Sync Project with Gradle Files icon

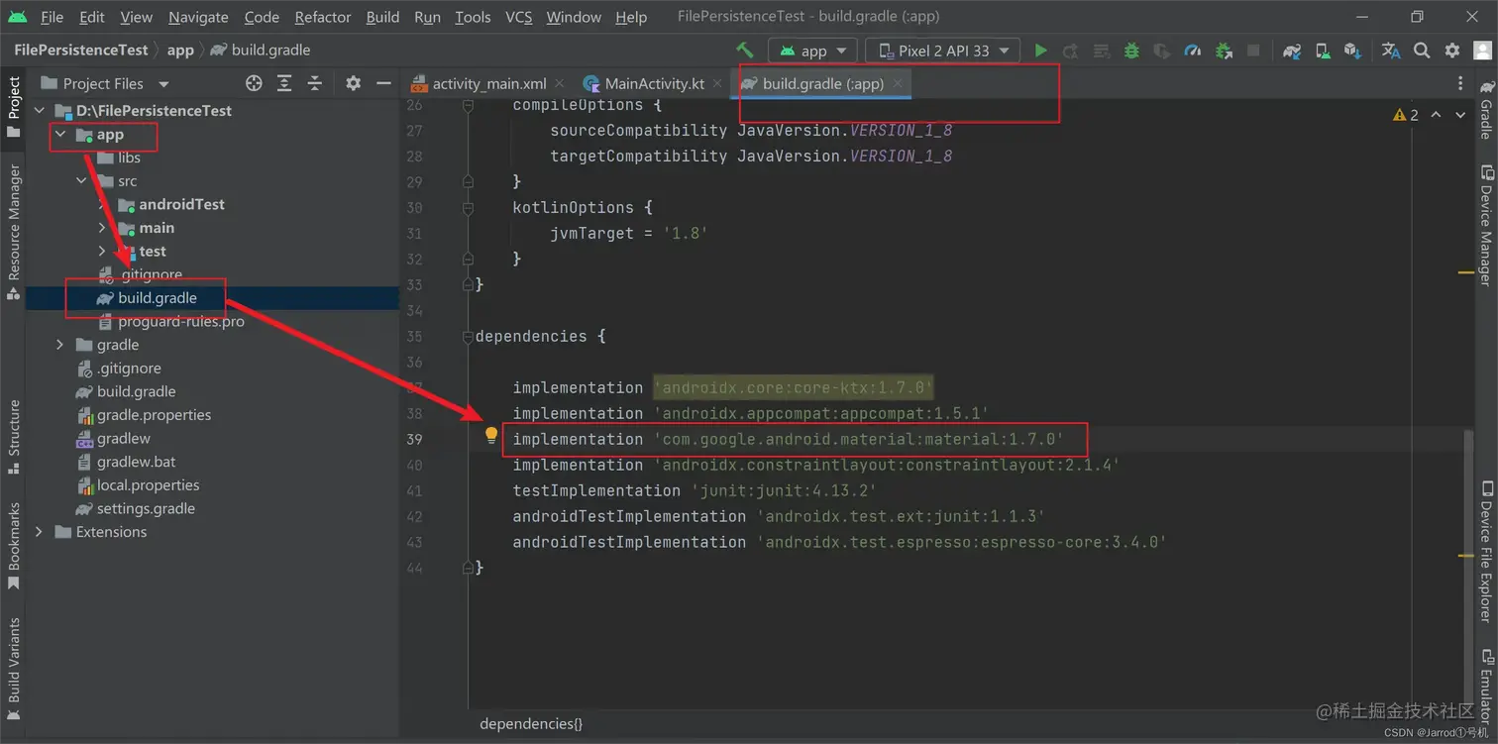point(1292,51)
